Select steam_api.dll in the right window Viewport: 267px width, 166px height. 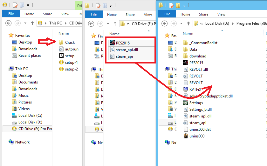197,116
